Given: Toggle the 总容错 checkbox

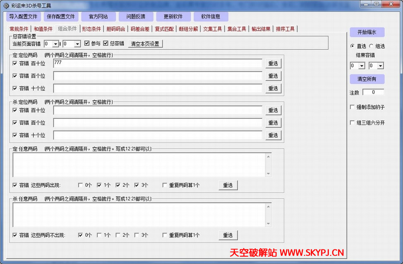Looking at the screenshot, I should click(x=106, y=43).
